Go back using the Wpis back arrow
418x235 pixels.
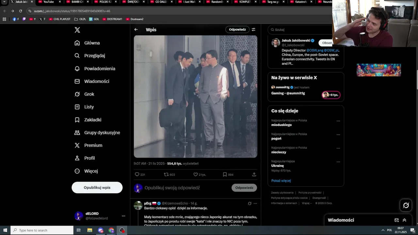[136, 30]
